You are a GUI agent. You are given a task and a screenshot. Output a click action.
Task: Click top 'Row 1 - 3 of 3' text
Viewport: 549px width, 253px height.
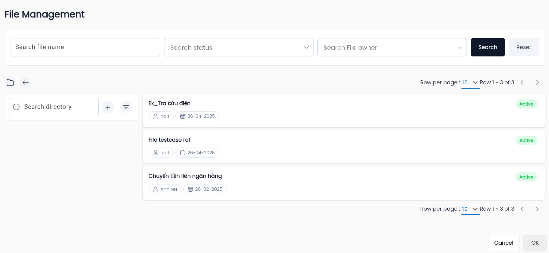tap(497, 82)
